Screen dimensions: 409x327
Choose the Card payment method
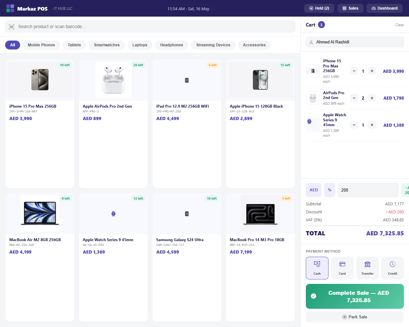click(342, 268)
